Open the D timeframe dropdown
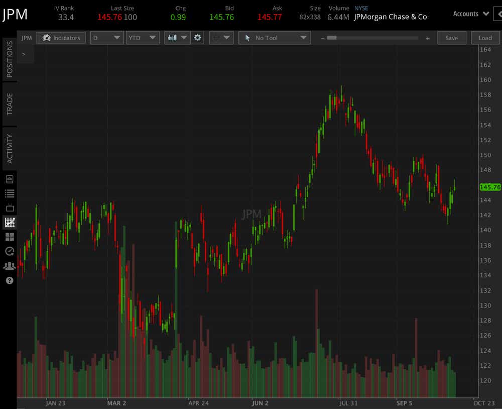The height and width of the screenshot is (409, 502). click(107, 38)
